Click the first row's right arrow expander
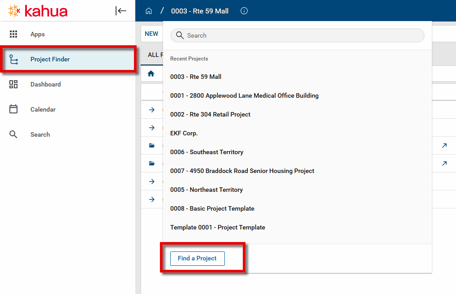This screenshot has width=456, height=294. tap(152, 110)
